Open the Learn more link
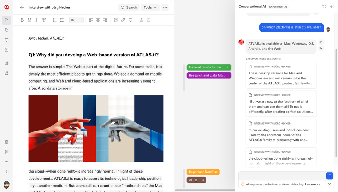This screenshot has height=192, width=338. (x=313, y=184)
